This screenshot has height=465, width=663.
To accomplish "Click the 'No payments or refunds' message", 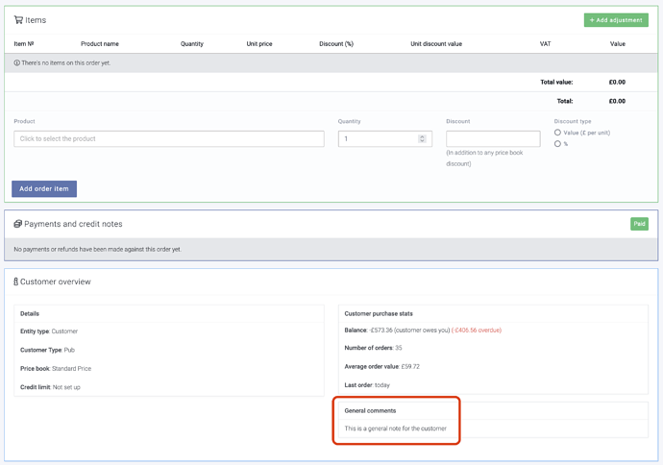I will pyautogui.click(x=98, y=250).
